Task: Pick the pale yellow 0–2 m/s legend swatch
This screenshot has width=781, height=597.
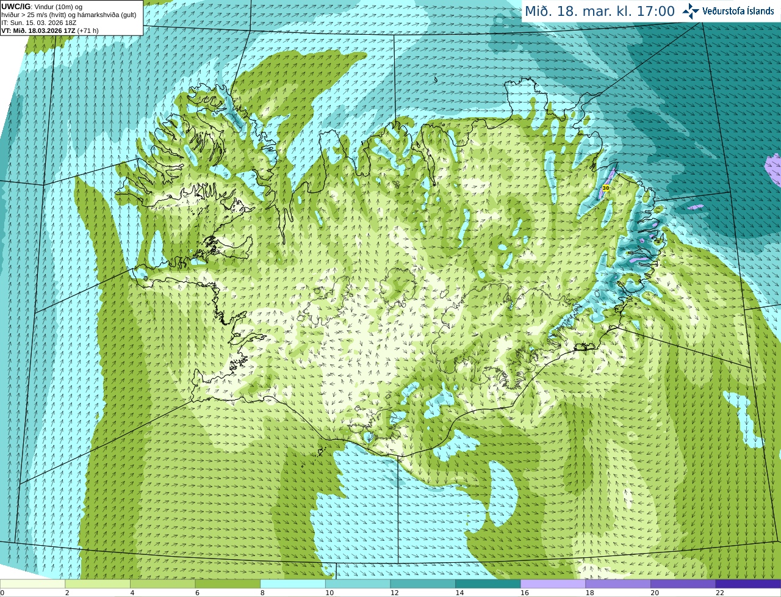Action: [32, 584]
